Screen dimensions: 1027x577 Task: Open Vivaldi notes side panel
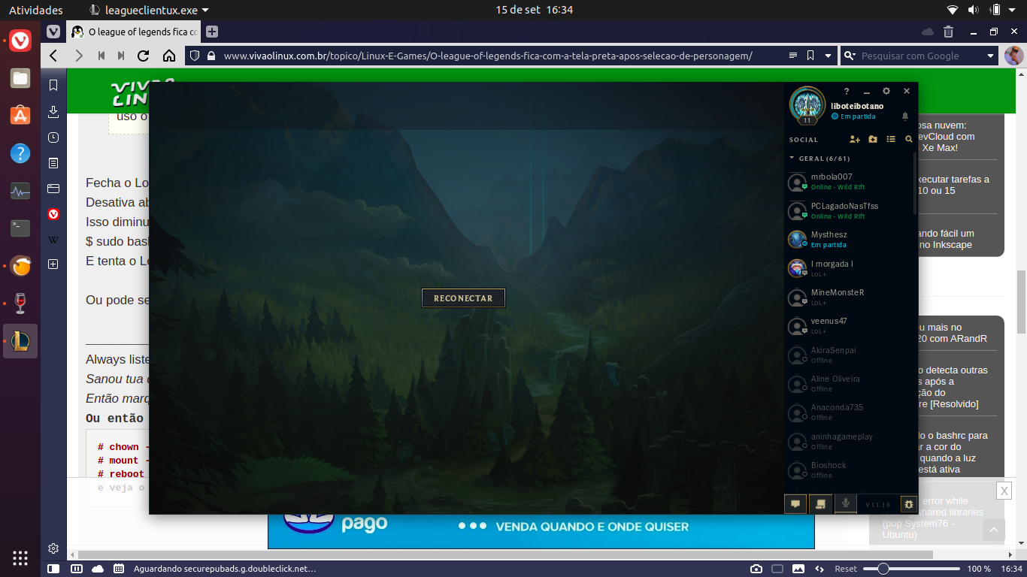53,163
